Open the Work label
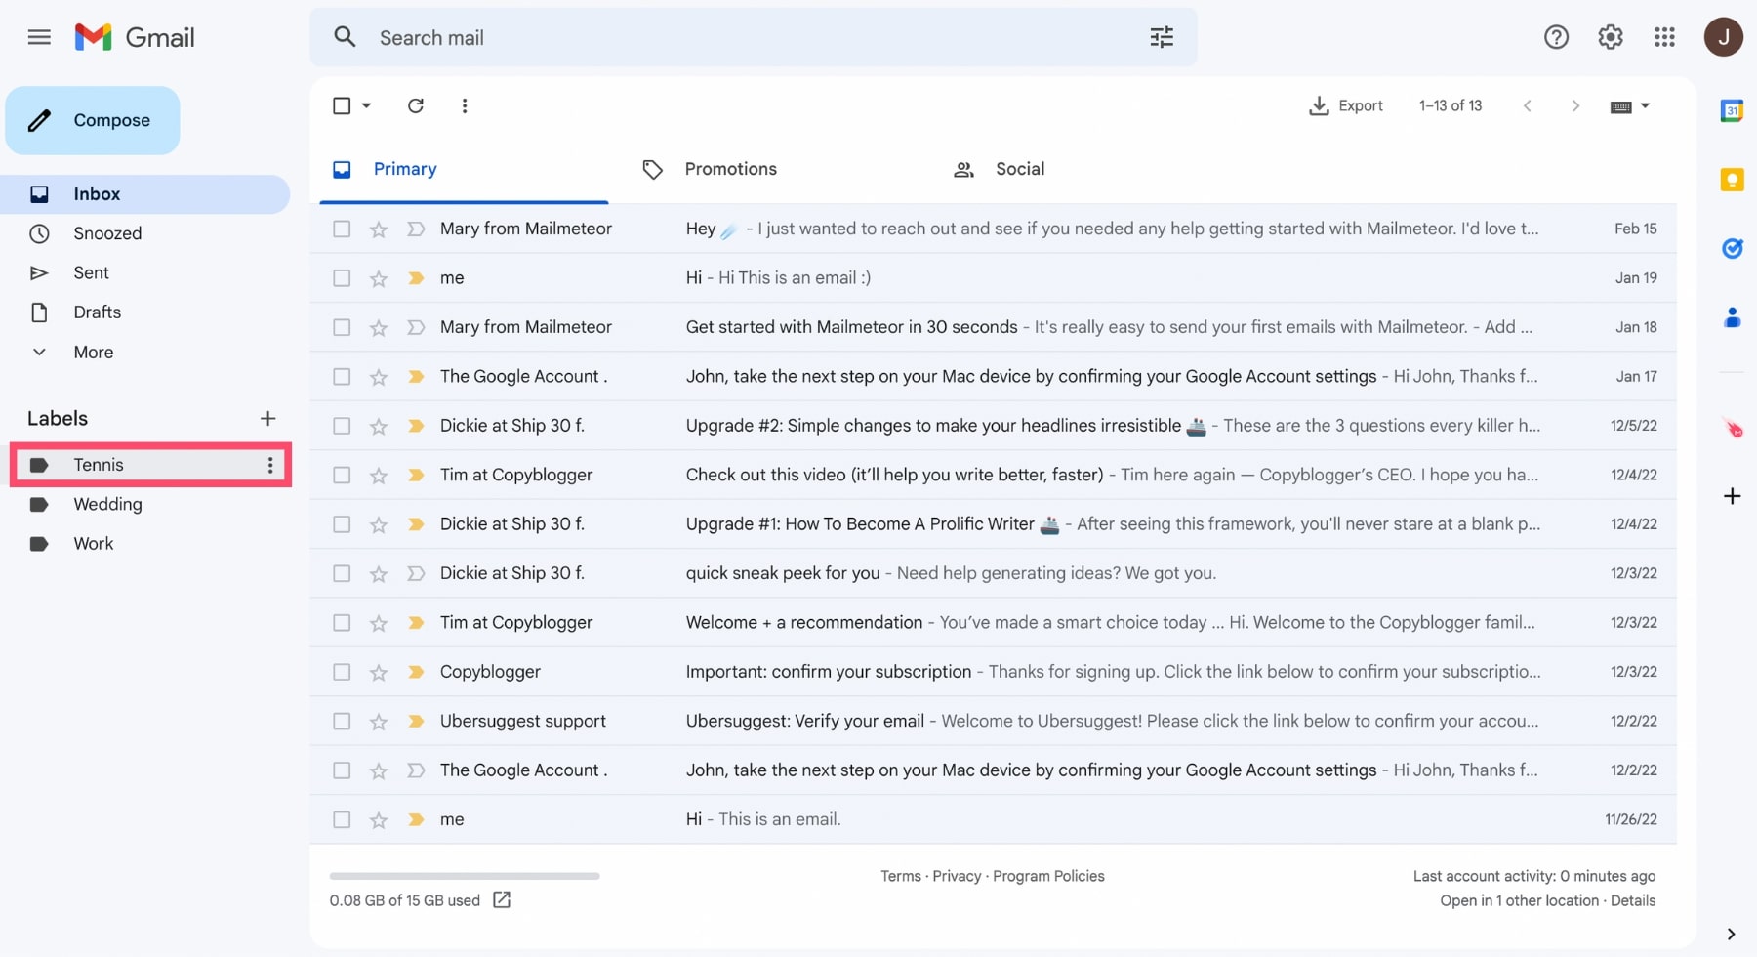Viewport: 1757px width, 957px height. tap(93, 544)
